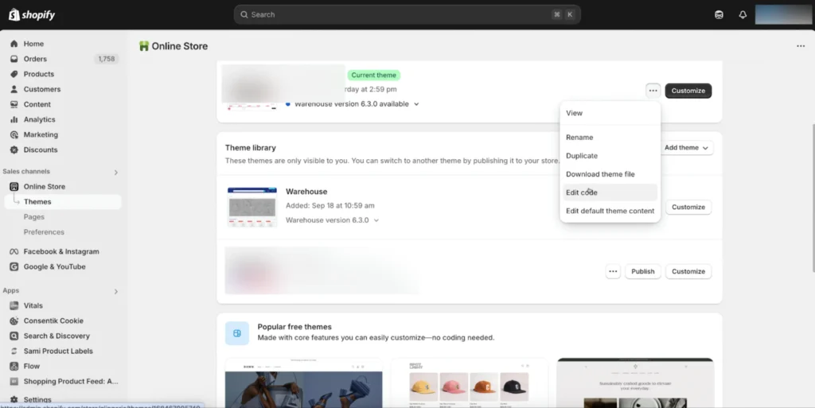Screen dimensions: 815x408
Task: Click the Facebook & Instagram meta icon
Action: click(x=14, y=251)
